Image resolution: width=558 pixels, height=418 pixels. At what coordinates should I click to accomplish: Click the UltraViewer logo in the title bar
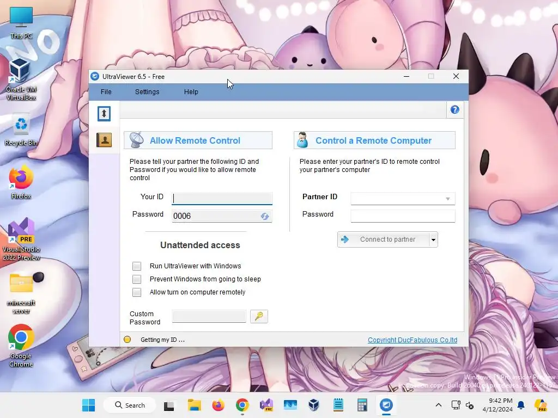point(95,76)
